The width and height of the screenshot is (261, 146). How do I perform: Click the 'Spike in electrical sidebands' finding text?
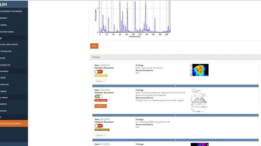coord(160,94)
